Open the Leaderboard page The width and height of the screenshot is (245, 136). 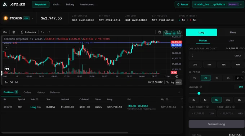coord(87,4)
